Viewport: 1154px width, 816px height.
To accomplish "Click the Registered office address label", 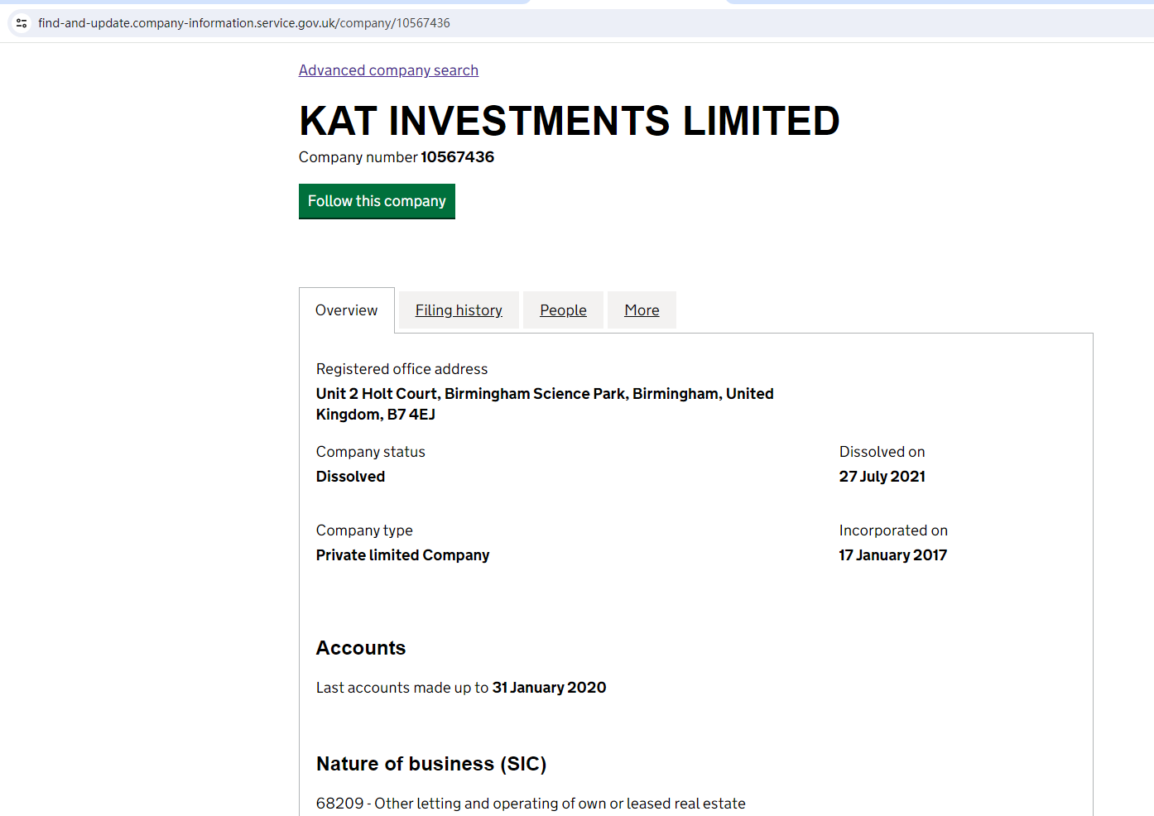I will [401, 369].
